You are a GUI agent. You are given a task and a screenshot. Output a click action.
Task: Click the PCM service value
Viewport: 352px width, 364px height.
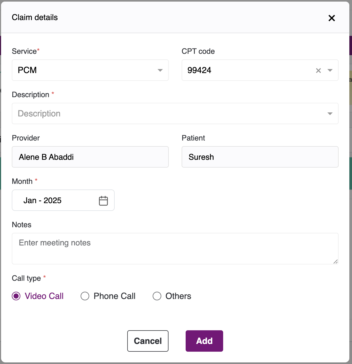pyautogui.click(x=27, y=70)
